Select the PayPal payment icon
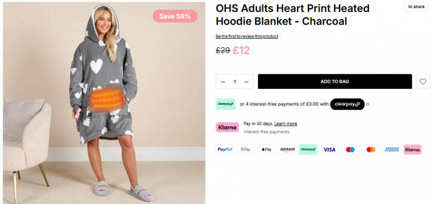 [x=225, y=150]
